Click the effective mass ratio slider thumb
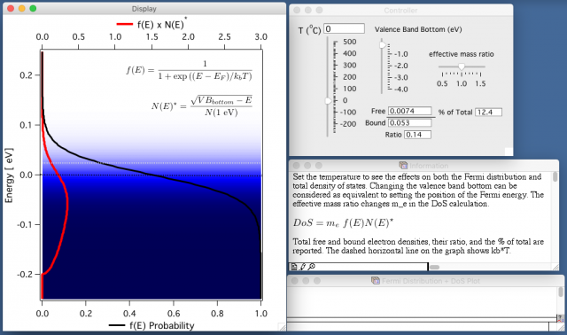 (x=462, y=66)
